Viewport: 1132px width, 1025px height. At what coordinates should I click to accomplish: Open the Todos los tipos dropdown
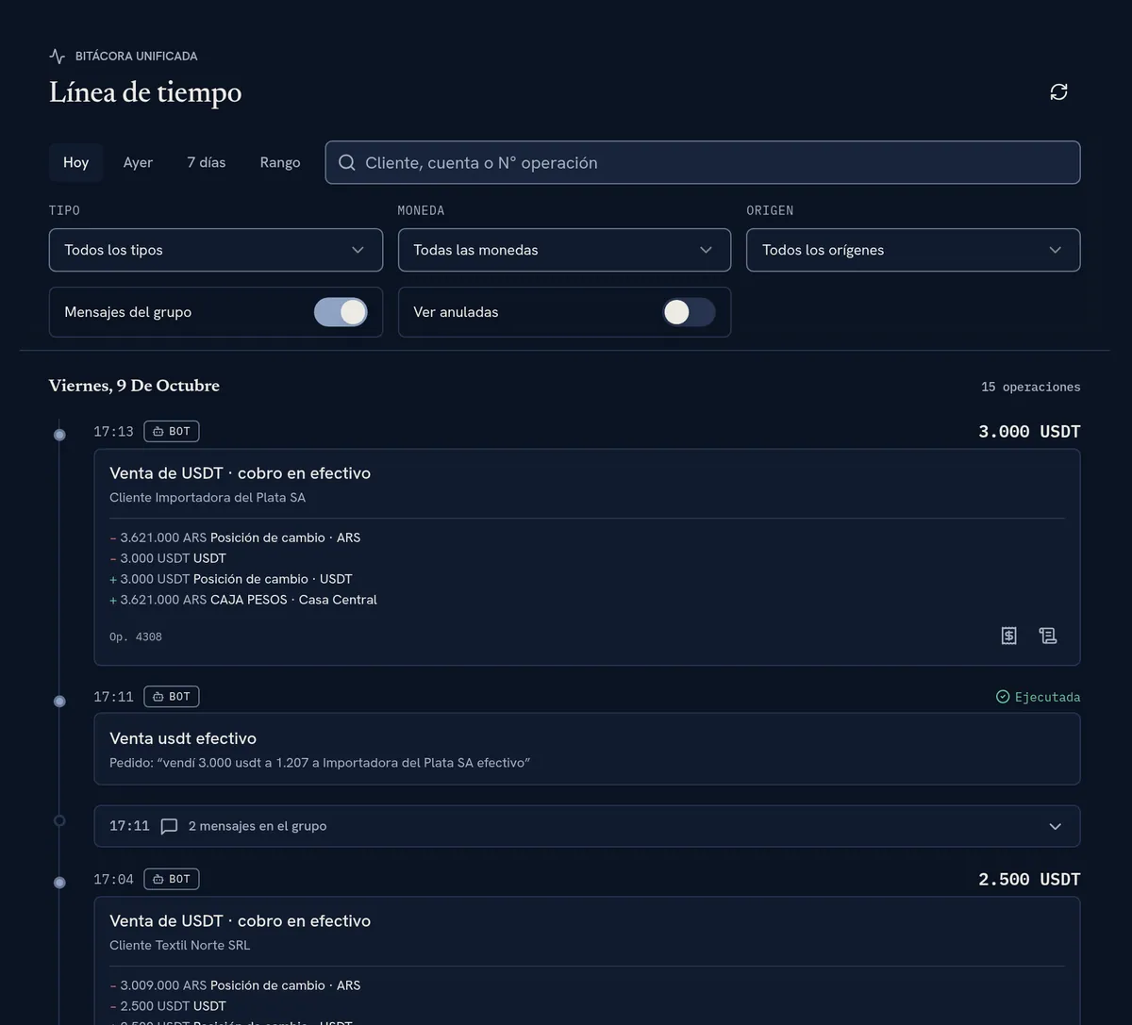click(x=216, y=250)
